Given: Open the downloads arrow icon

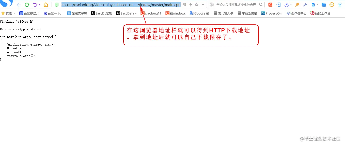Looking at the screenshot, I should [340, 5].
